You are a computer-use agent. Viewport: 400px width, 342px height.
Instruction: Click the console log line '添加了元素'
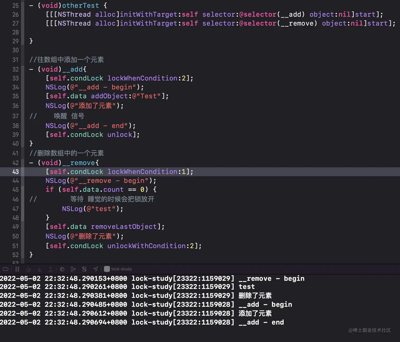136,313
